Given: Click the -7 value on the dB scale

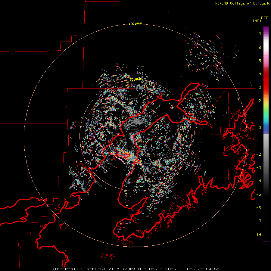Looking at the screenshot, I should (x=259, y=221).
